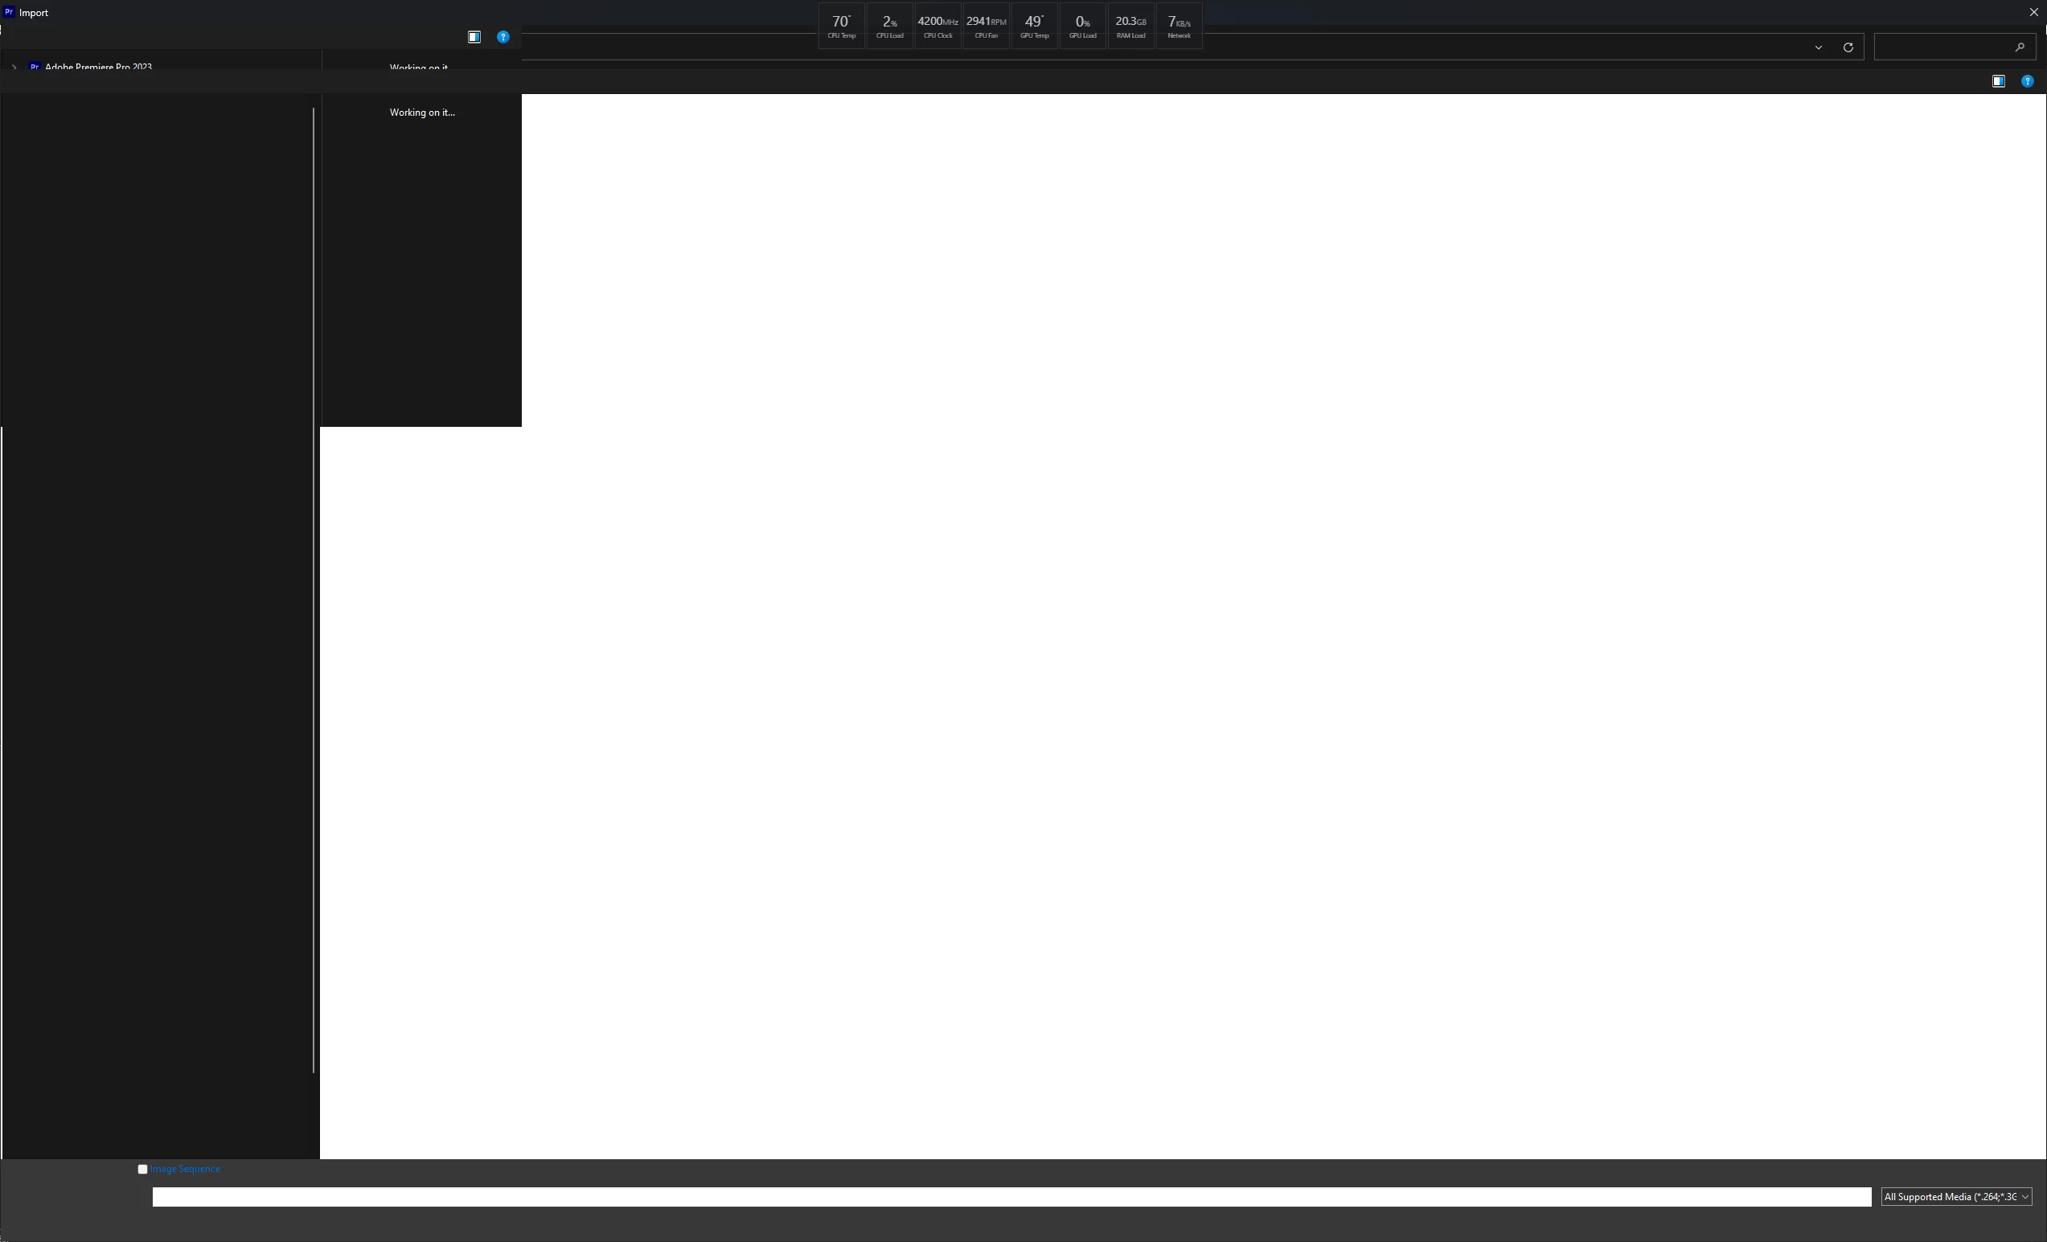2047x1242 pixels.
Task: Toggle preview pane icon below the search box
Action: (1998, 81)
